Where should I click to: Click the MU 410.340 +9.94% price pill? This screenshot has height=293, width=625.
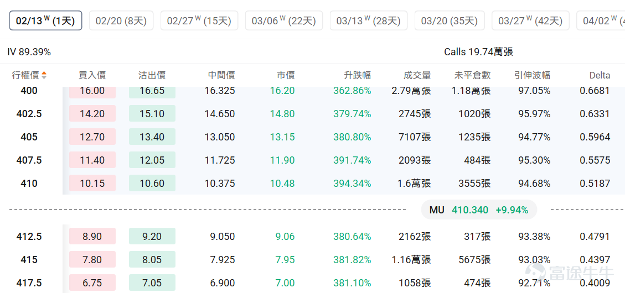tap(479, 210)
